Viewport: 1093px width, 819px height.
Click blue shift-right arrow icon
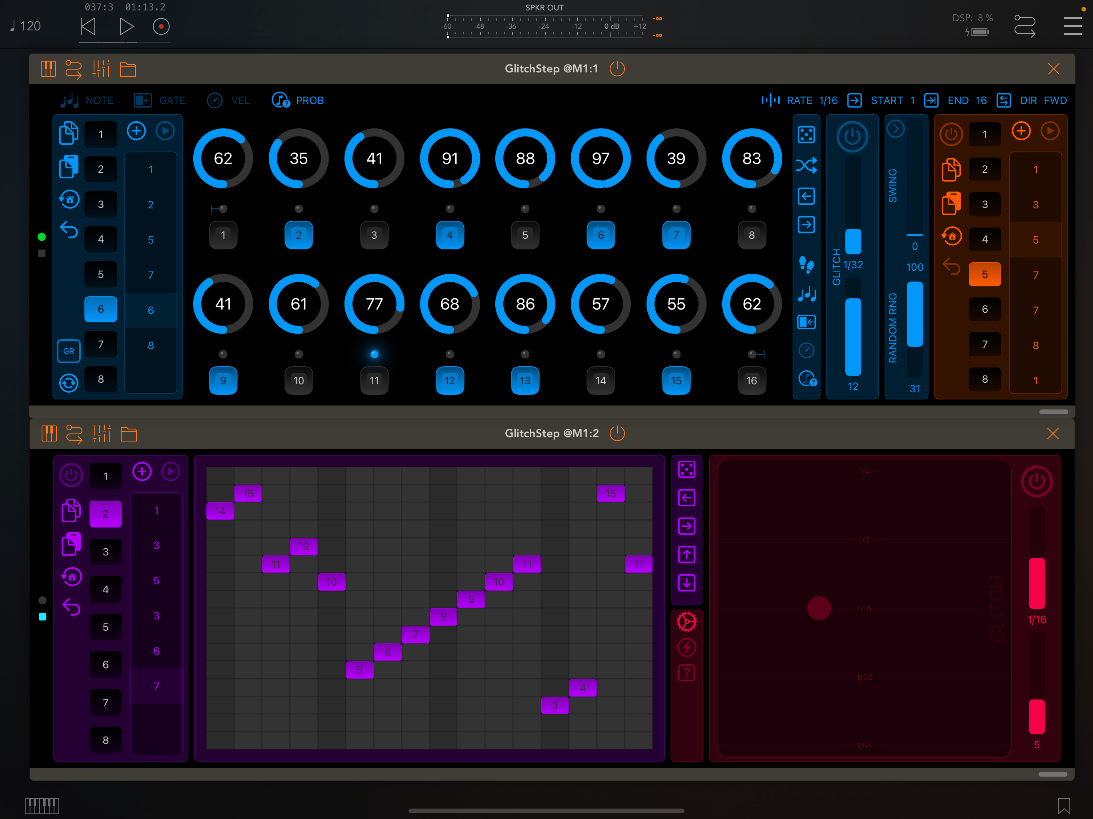coord(806,225)
